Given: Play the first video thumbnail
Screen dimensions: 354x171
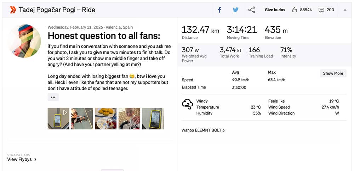Looking at the screenshot, I should tap(58, 118).
